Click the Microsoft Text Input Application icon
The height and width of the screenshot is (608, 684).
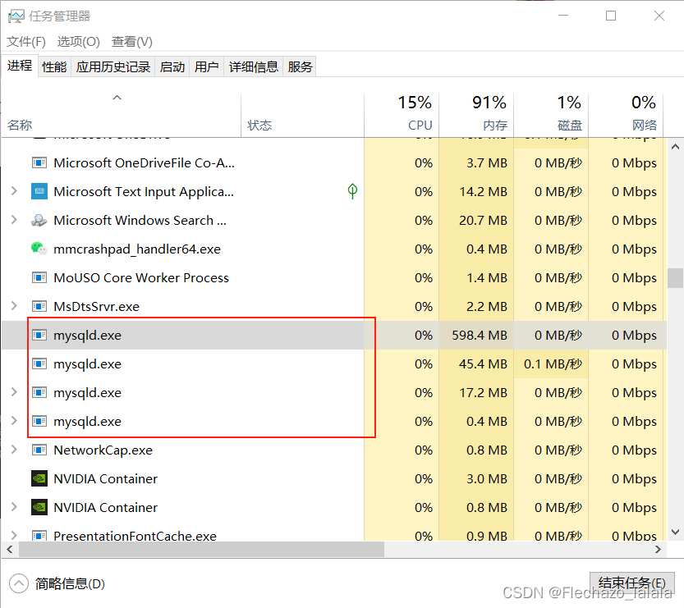click(39, 192)
